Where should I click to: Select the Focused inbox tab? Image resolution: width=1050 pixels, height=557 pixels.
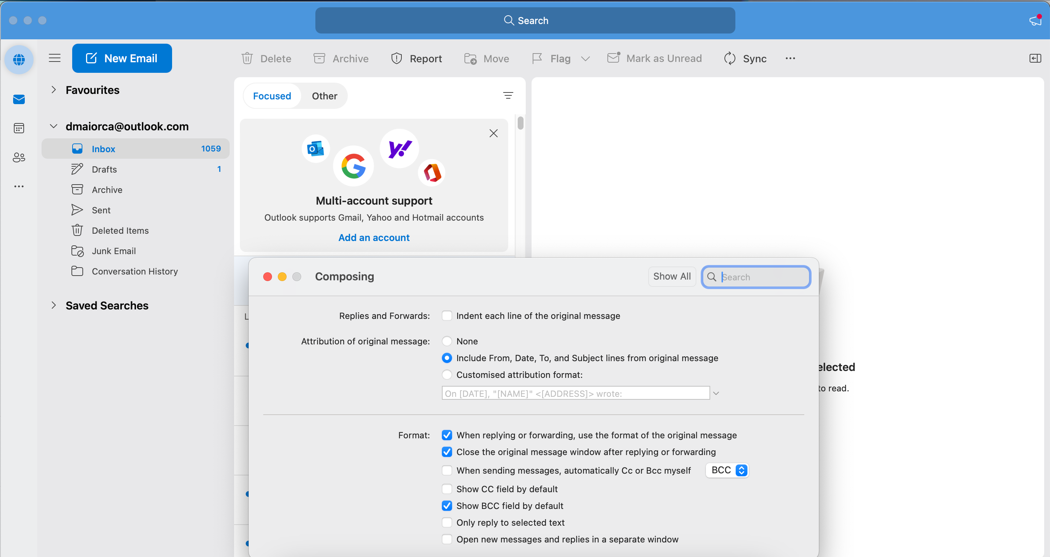pos(272,96)
